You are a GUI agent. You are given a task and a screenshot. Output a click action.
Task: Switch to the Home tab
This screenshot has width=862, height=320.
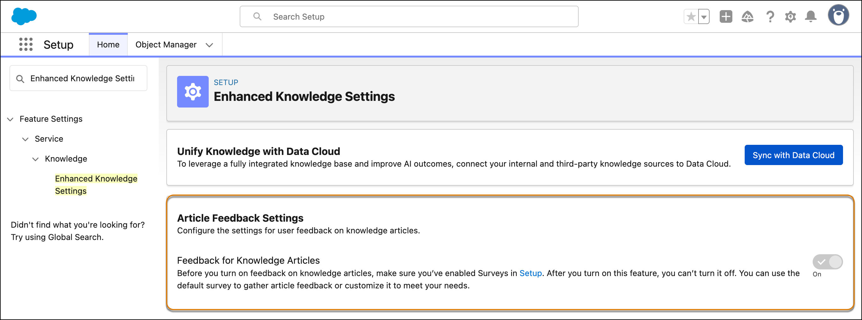tap(108, 45)
